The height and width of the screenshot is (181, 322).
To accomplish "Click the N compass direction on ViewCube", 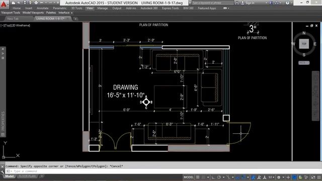I will [x=304, y=33].
